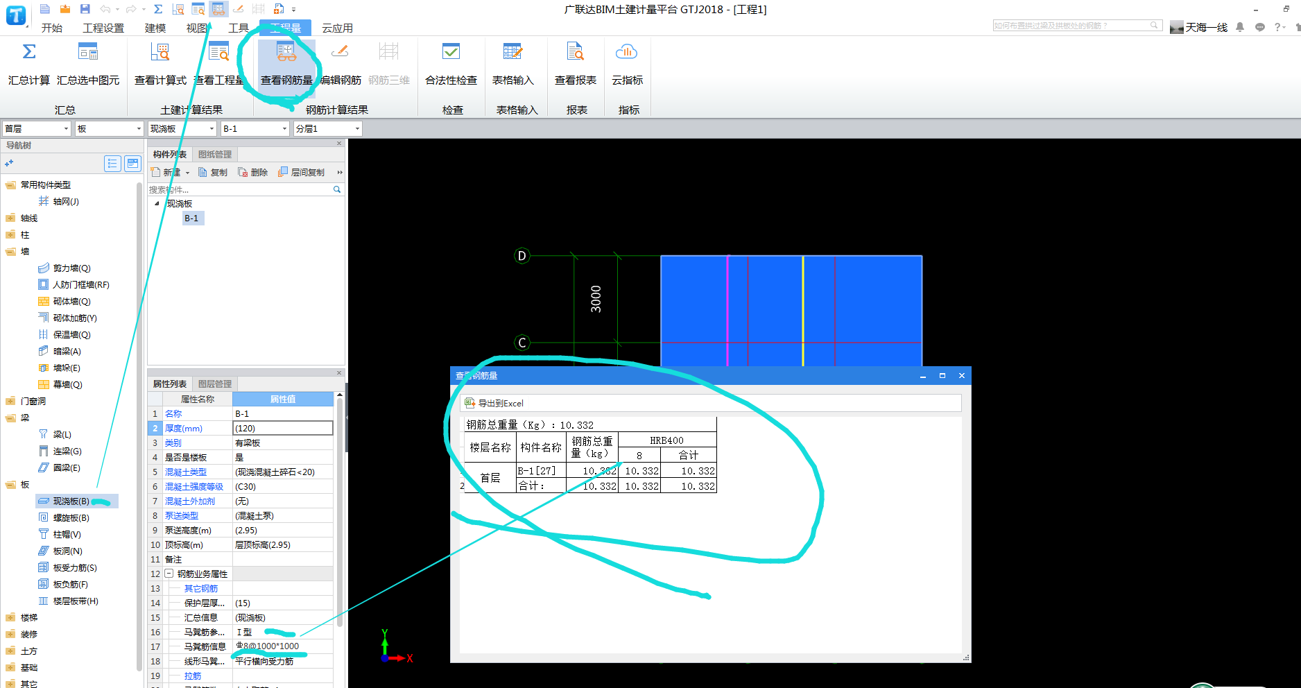Open the 开始 ribbon tab

(52, 28)
